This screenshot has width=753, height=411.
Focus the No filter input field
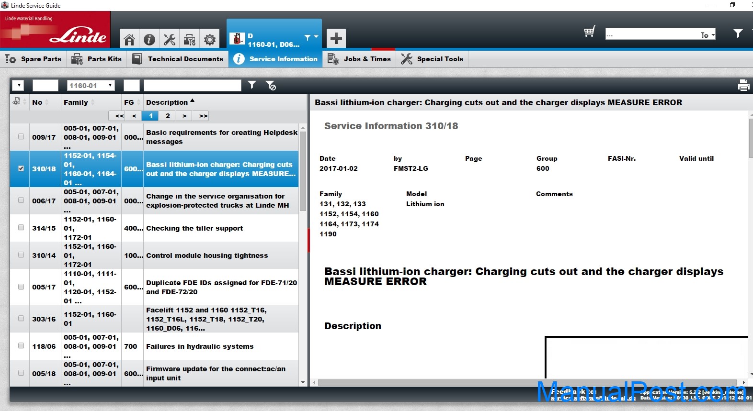coord(45,85)
